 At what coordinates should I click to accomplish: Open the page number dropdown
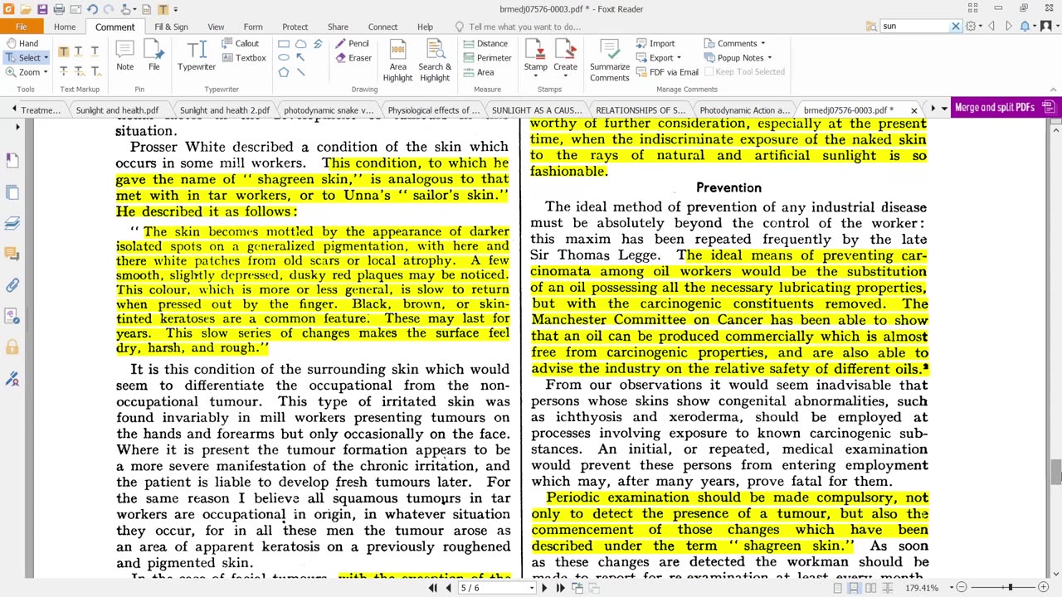coord(532,588)
